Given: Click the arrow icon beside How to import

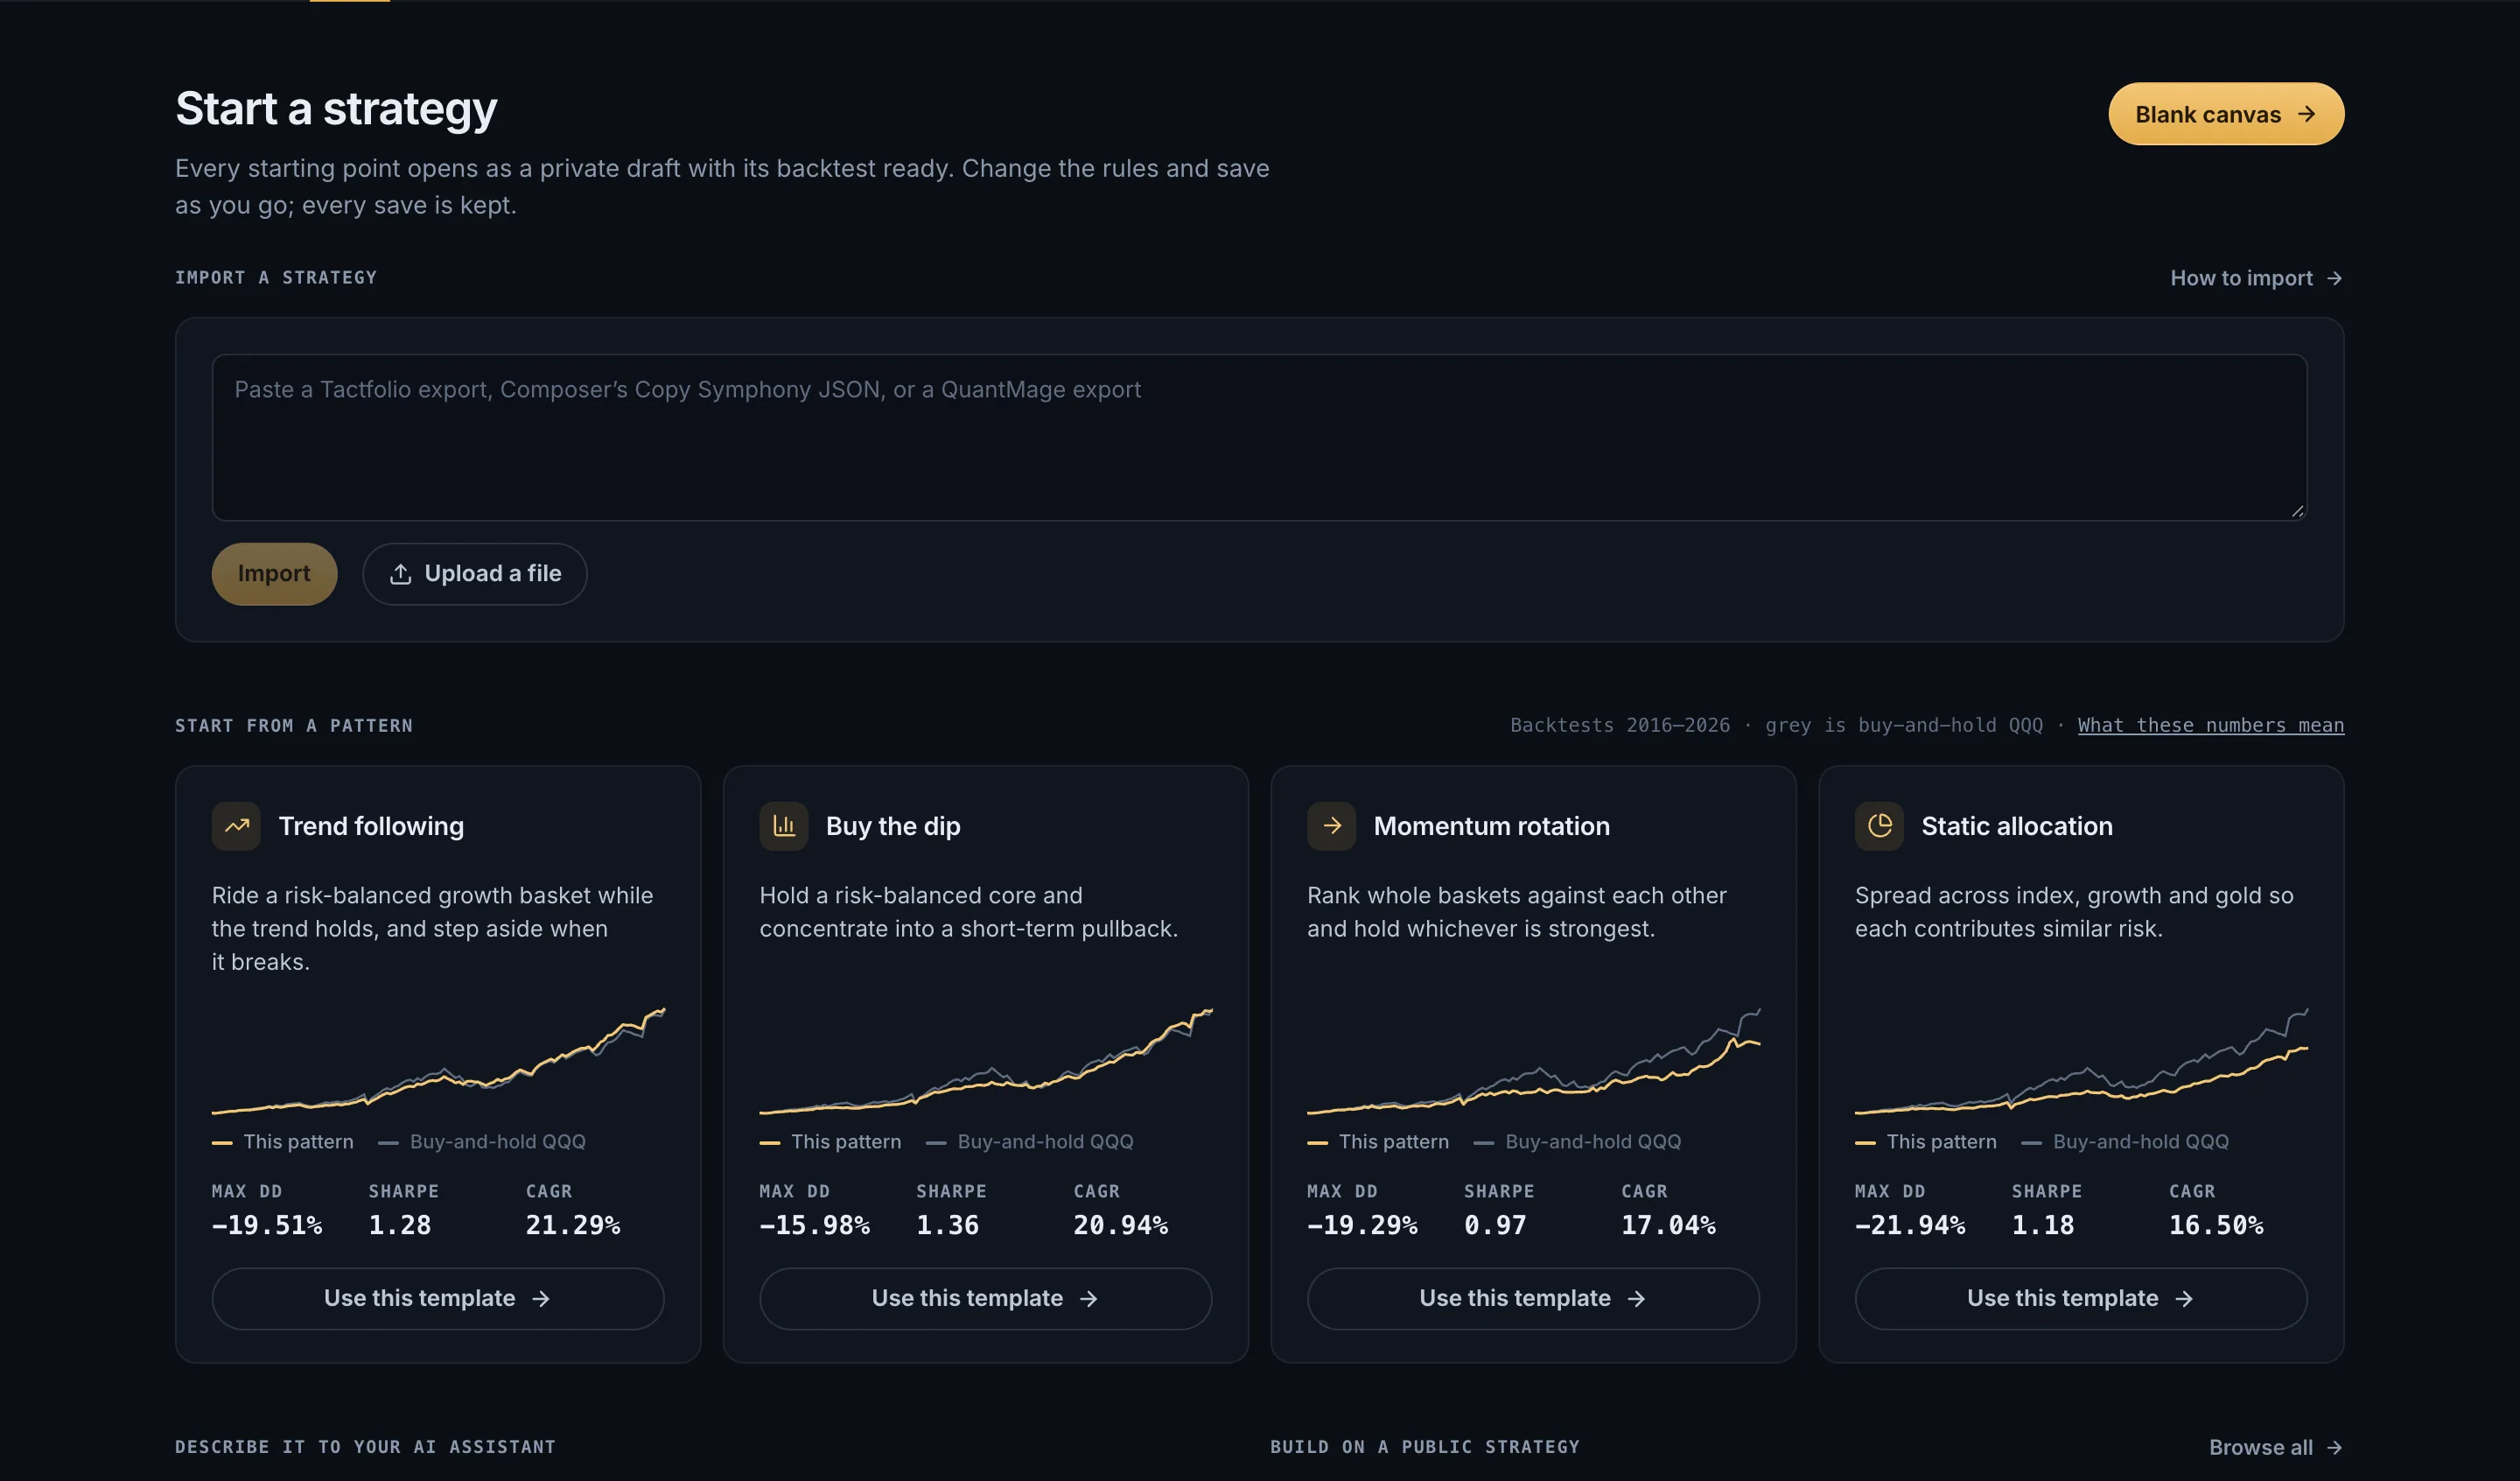Looking at the screenshot, I should tap(2334, 278).
